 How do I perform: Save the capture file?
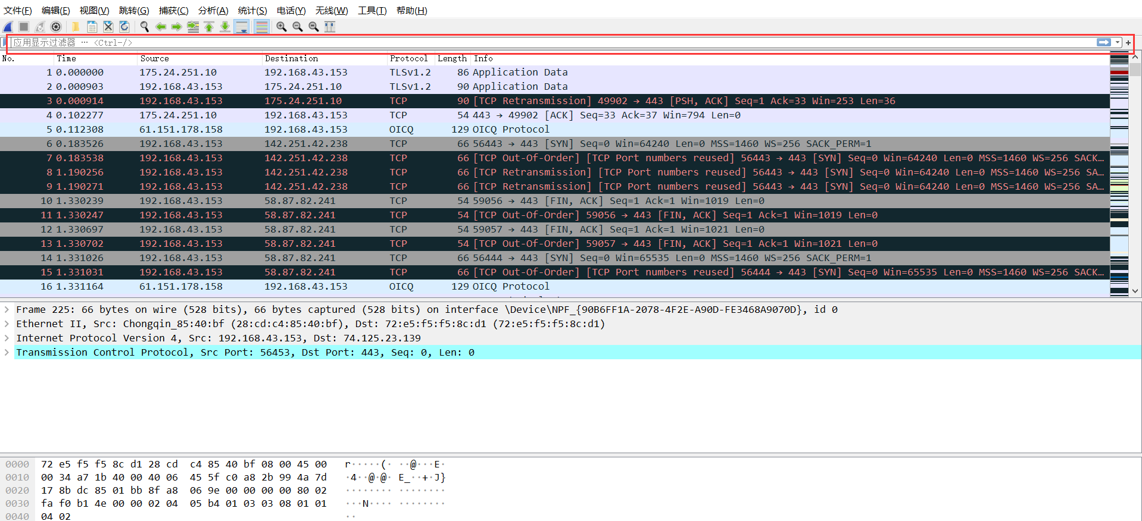pyautogui.click(x=92, y=27)
